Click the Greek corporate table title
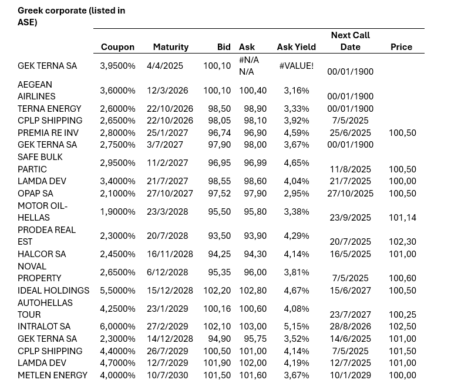Viewport: 451px width, 383px height. point(71,16)
